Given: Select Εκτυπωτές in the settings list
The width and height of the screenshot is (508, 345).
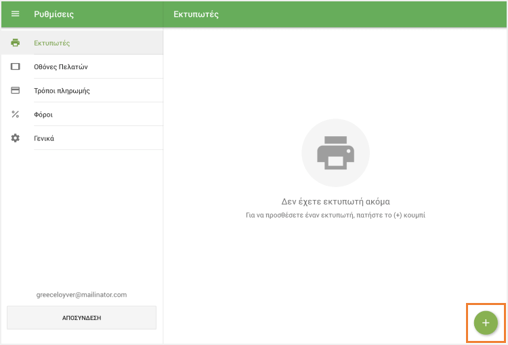Looking at the screenshot, I should (82, 43).
